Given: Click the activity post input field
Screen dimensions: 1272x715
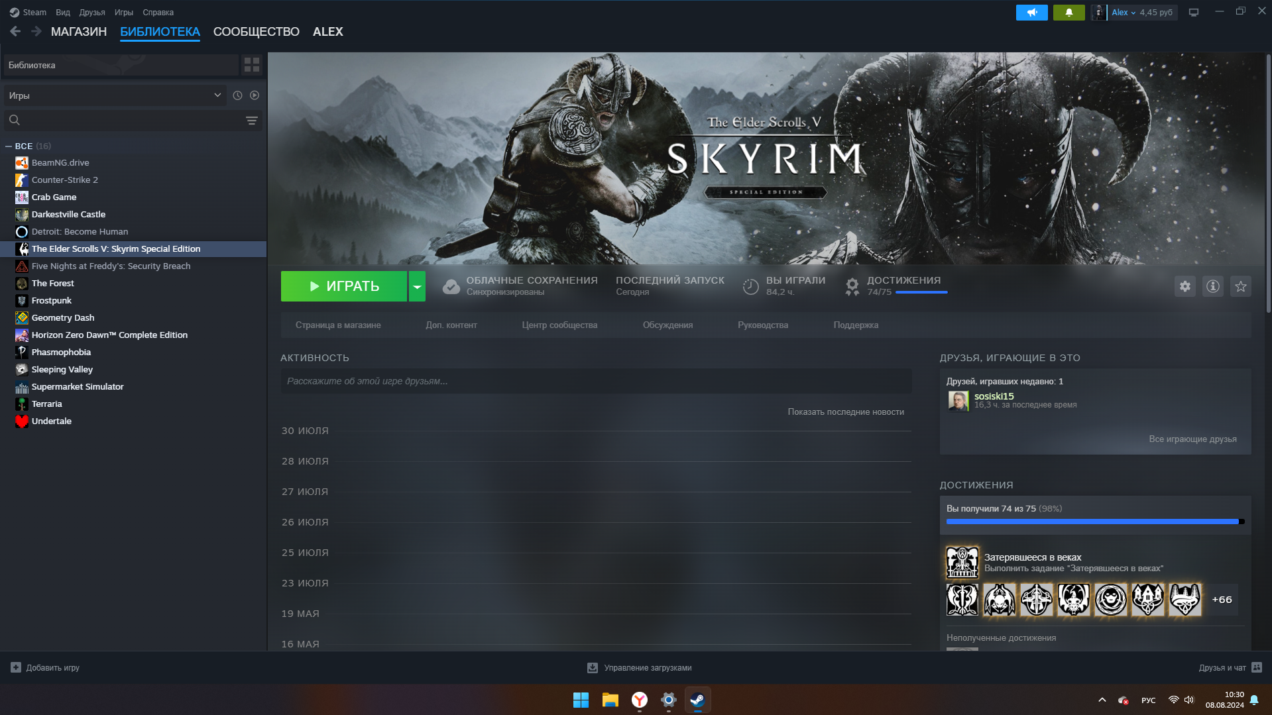Looking at the screenshot, I should [596, 381].
